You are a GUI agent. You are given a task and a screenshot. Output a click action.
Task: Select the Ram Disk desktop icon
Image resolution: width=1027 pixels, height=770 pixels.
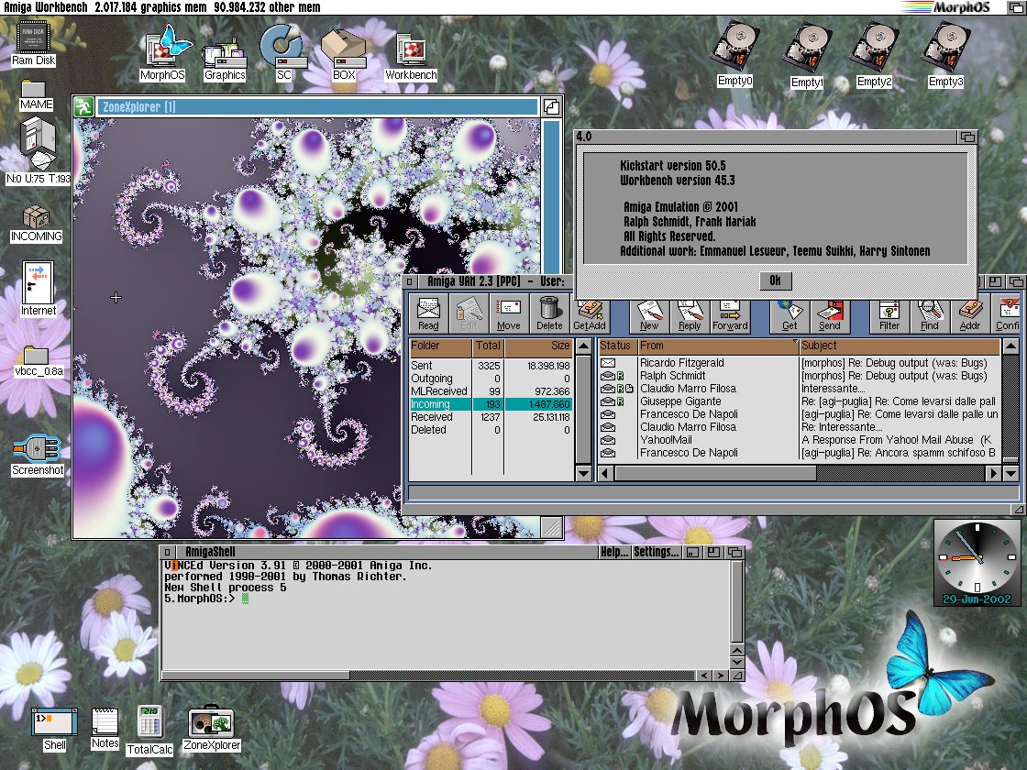tap(34, 43)
